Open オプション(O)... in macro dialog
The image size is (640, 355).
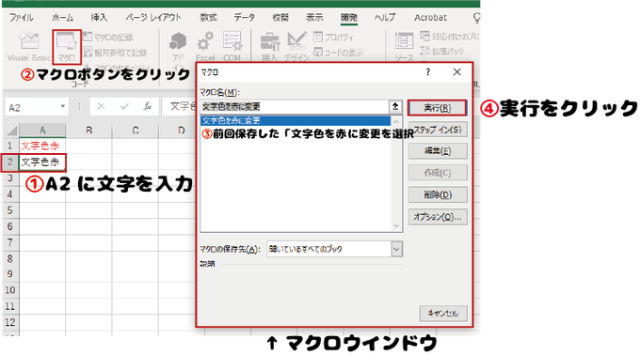pos(438,217)
